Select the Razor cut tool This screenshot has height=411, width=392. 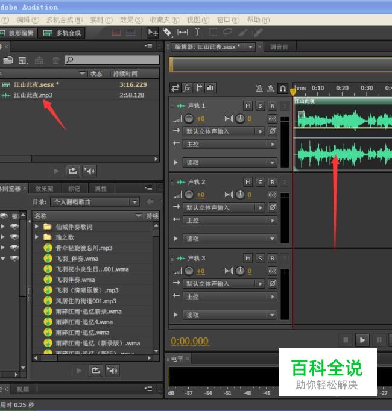pos(168,33)
